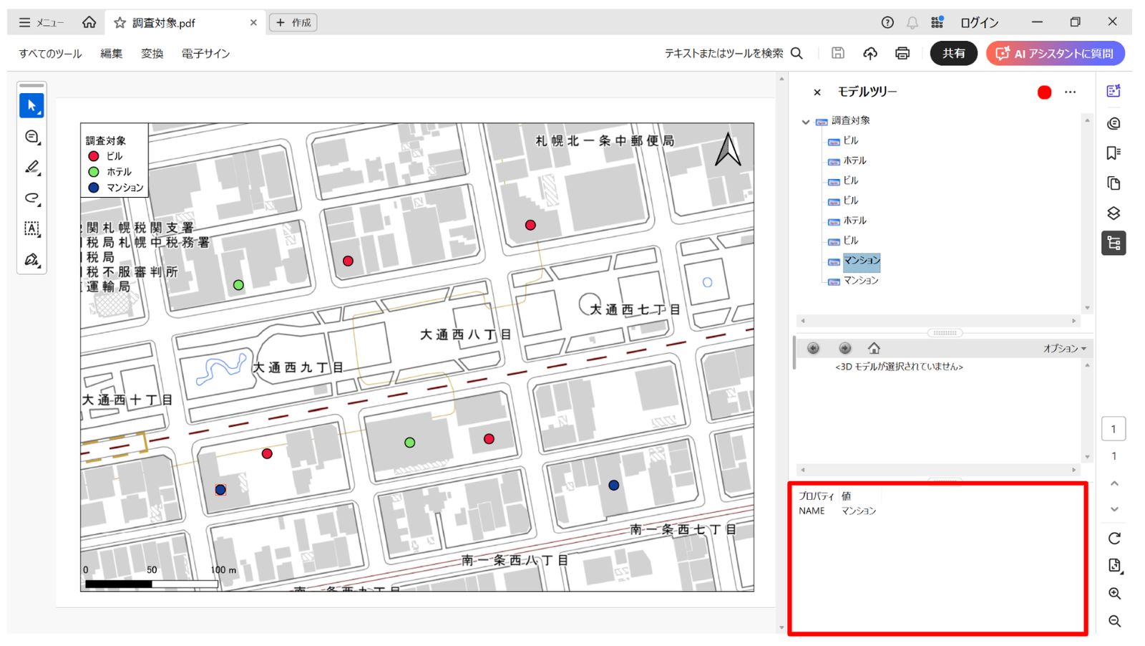Click the <3D モデルが選択されていません> text
1145x646 pixels.
pyautogui.click(x=899, y=367)
